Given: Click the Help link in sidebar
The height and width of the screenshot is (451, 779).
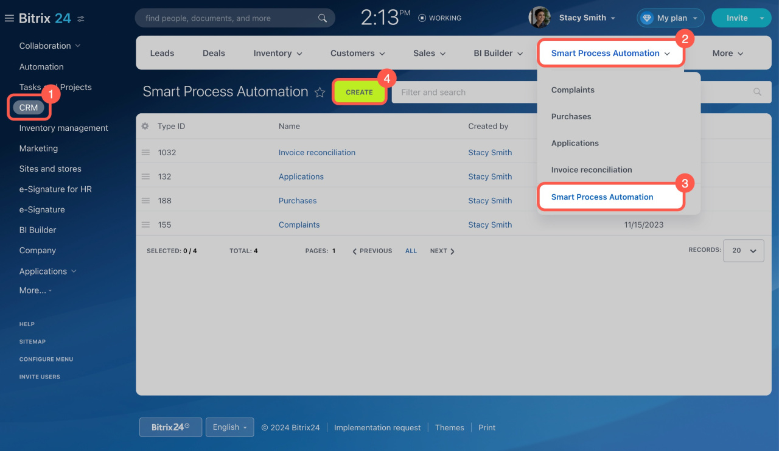Looking at the screenshot, I should point(27,324).
